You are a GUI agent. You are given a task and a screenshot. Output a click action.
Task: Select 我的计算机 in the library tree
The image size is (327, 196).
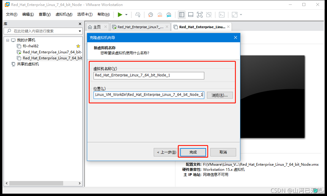point(26,40)
